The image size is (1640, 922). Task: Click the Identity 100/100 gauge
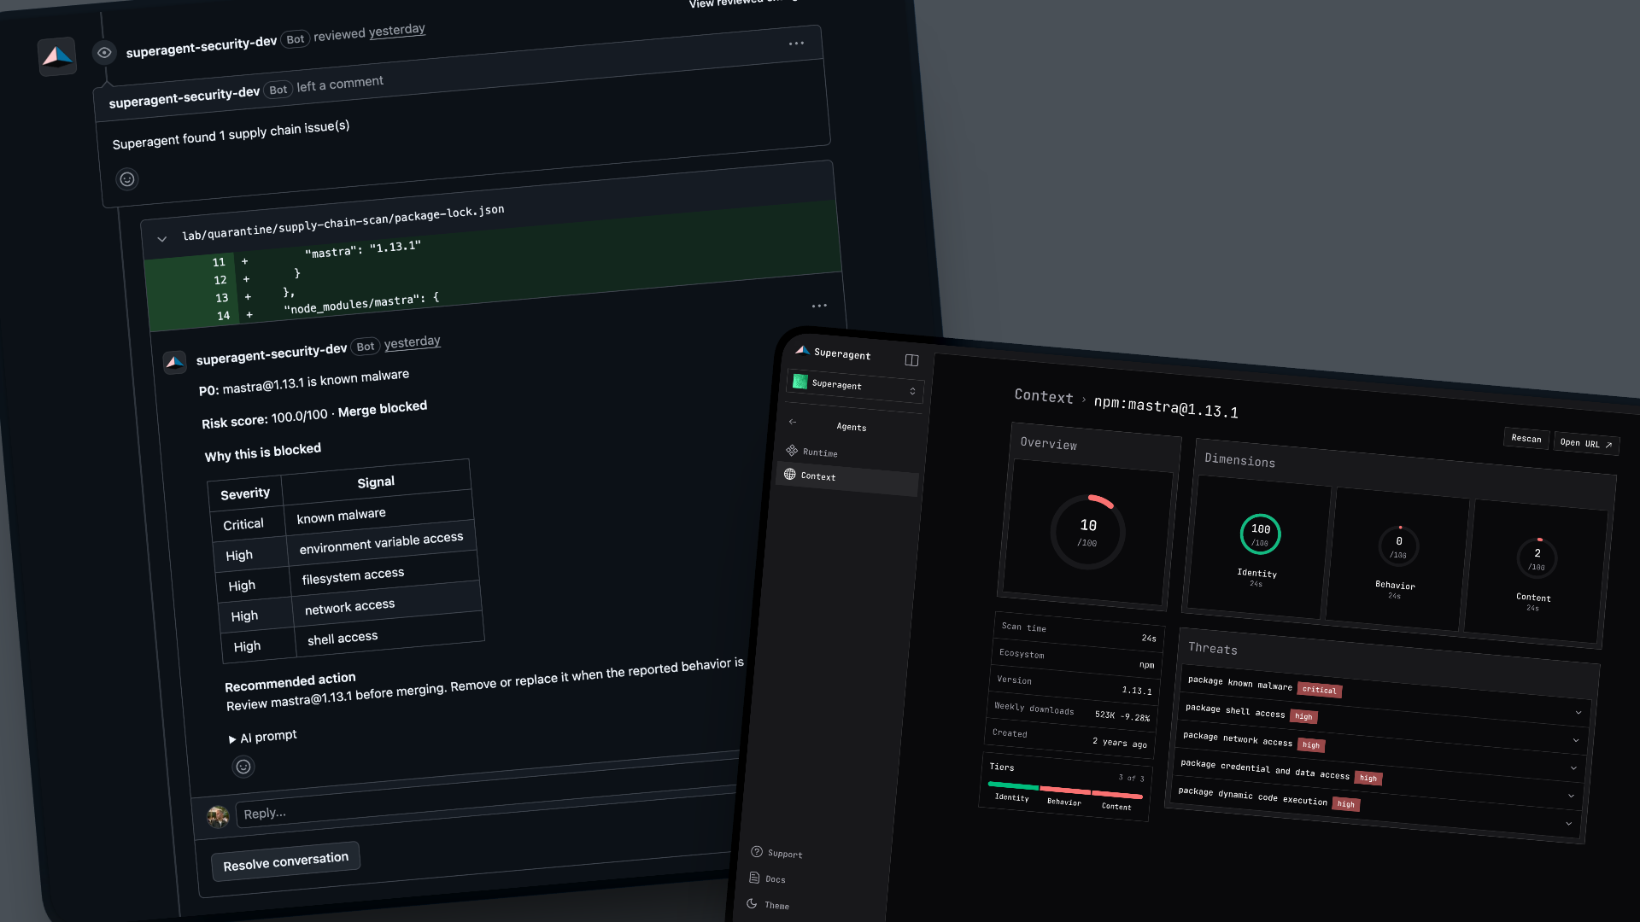(x=1260, y=534)
